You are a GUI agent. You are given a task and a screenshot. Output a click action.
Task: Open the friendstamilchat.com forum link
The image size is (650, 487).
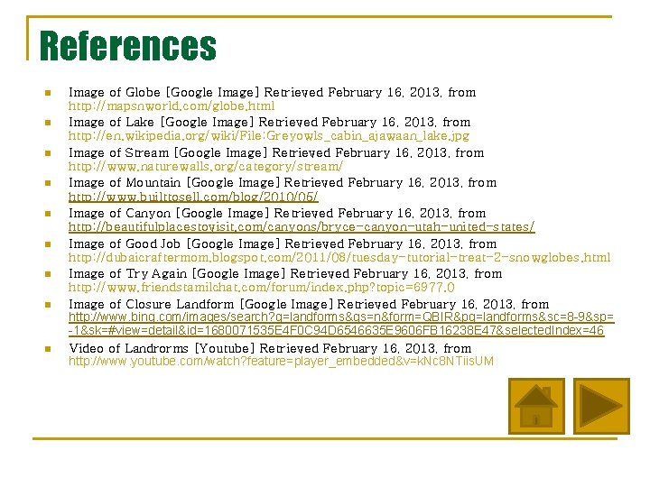click(x=262, y=288)
